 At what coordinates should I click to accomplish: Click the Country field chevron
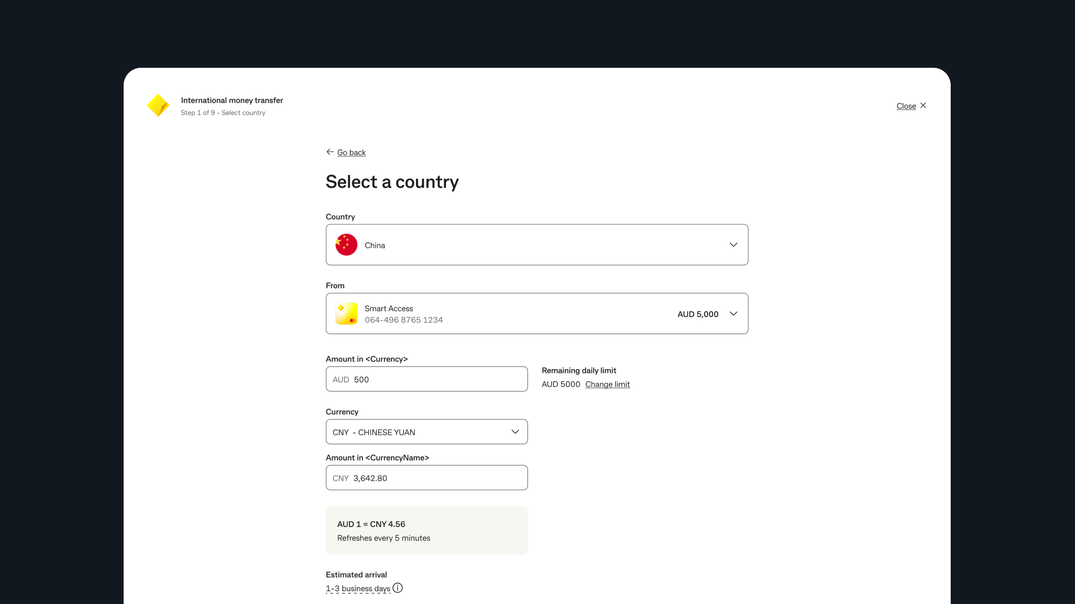pyautogui.click(x=733, y=245)
